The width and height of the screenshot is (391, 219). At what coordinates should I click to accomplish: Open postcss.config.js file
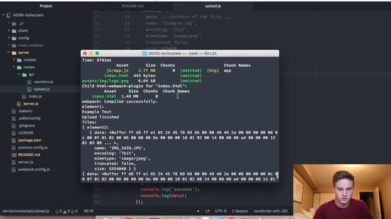pos(33,147)
